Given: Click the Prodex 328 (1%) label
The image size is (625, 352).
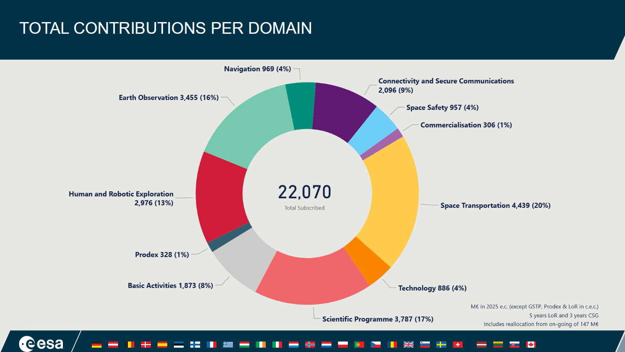Looking at the screenshot, I should point(162,255).
